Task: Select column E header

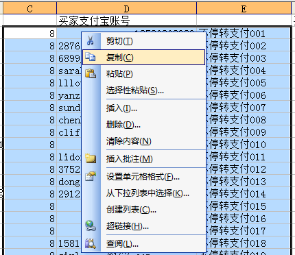Action: 244,9
